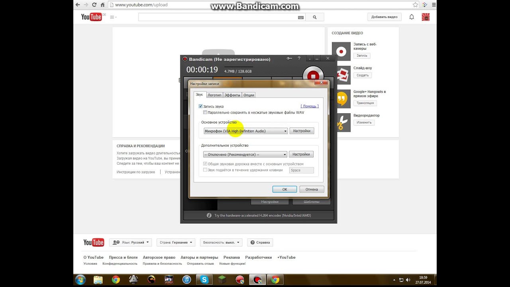Click the webcam recording icon

(x=341, y=51)
